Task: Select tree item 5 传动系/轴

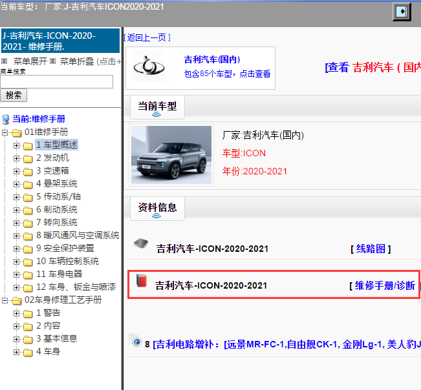Action: coord(58,196)
